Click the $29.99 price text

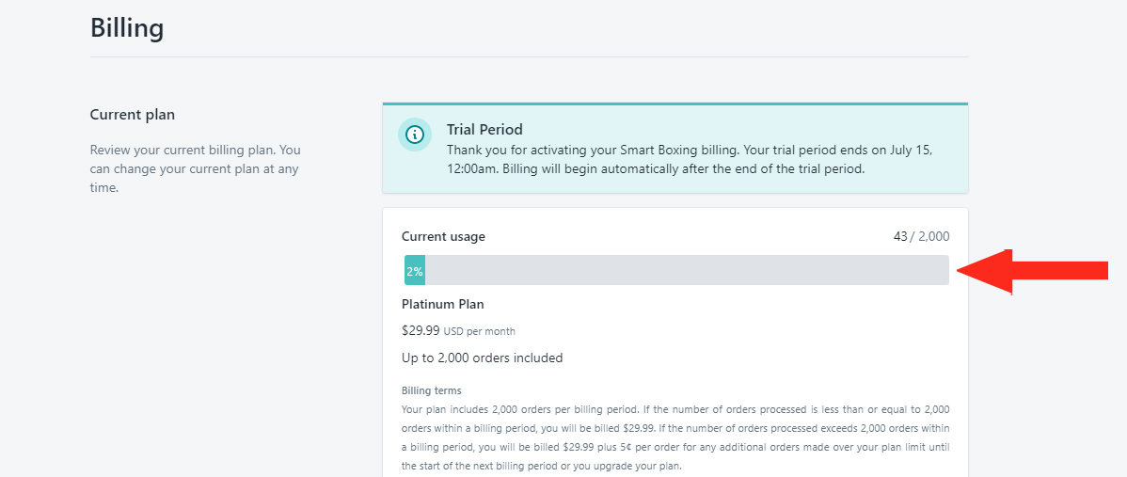(x=421, y=330)
